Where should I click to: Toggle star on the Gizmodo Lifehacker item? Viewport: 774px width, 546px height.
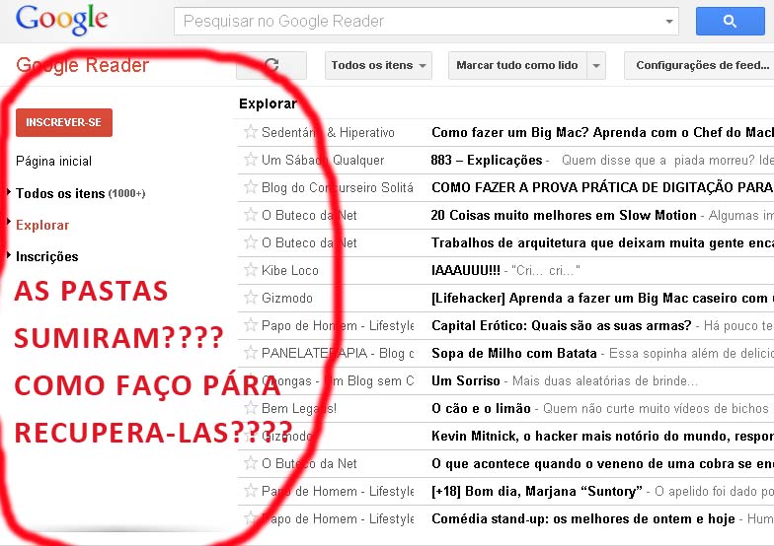251,298
